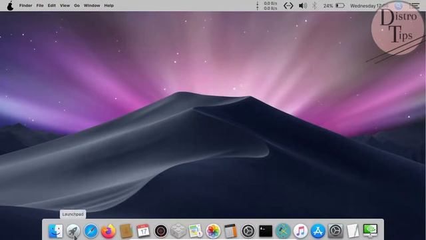This screenshot has width=426, height=240.
Task: Open the Maps icon in dock
Action: [196, 231]
